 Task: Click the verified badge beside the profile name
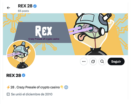coord(23,75)
